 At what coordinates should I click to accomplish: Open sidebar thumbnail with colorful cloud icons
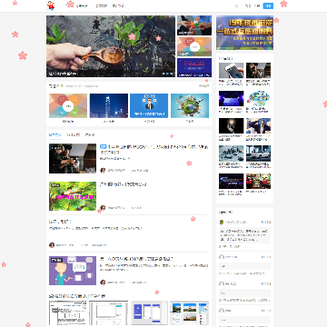[258, 98]
